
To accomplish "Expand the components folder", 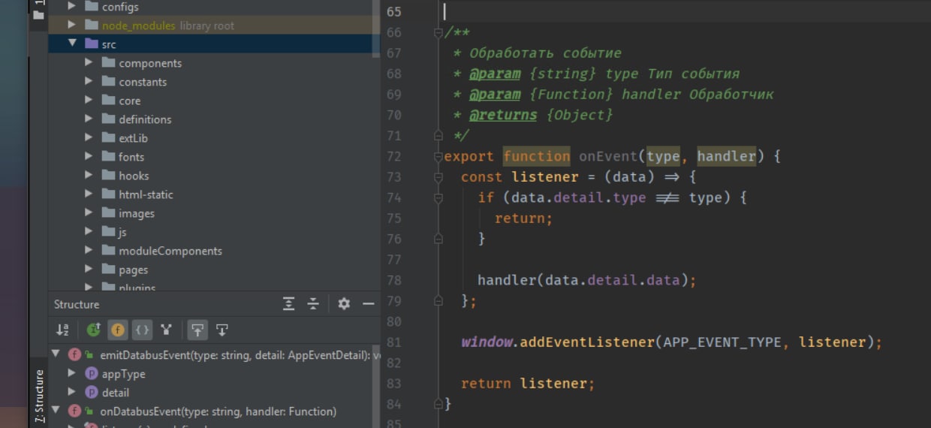I will tap(89, 62).
